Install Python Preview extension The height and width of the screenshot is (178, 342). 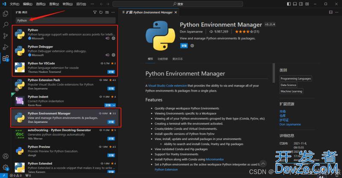111,155
